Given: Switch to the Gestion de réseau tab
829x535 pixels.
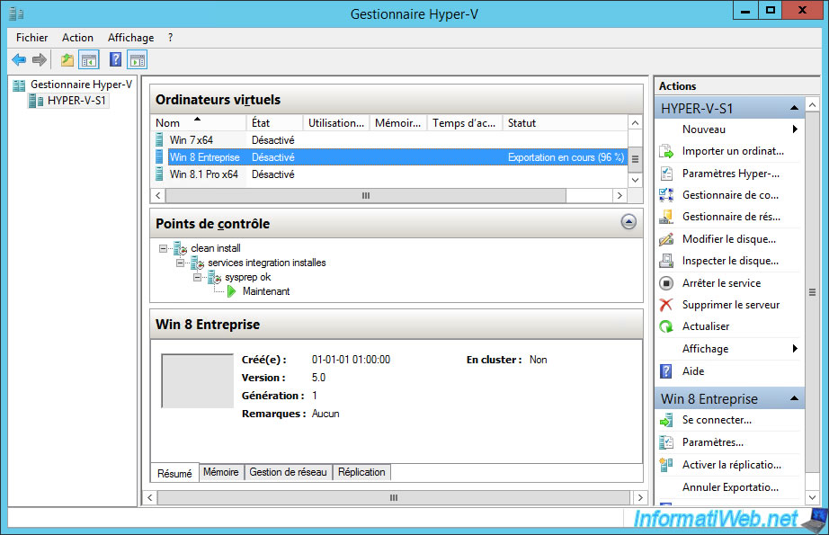Looking at the screenshot, I should [x=288, y=472].
